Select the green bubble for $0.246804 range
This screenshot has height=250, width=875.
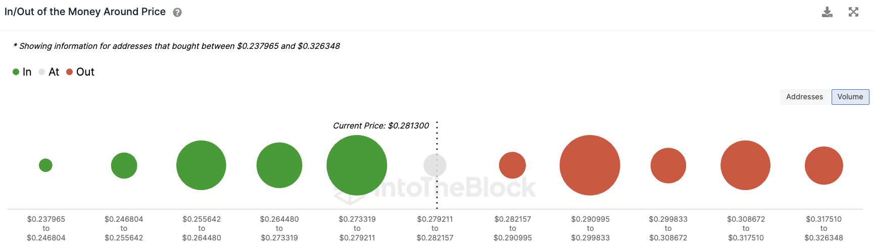coord(124,165)
